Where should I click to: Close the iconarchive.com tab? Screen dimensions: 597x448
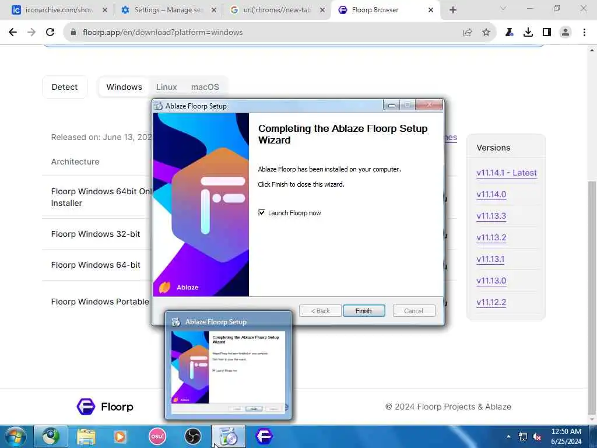tap(105, 10)
